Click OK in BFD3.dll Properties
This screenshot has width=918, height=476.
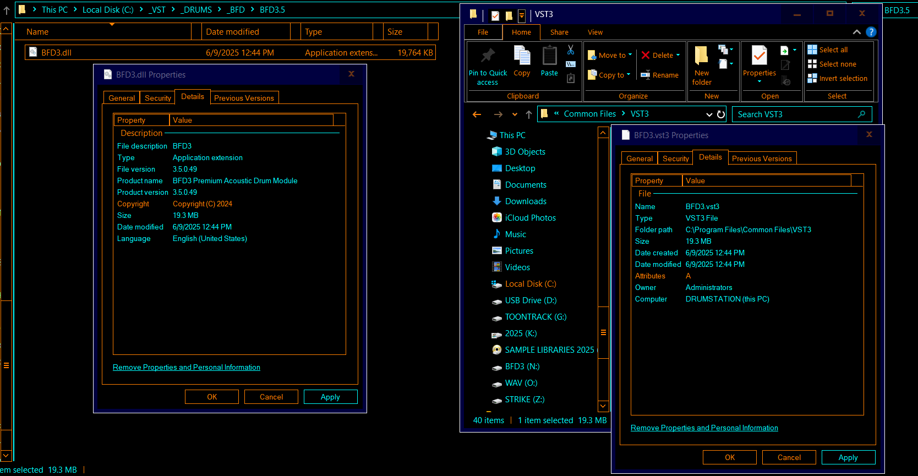(212, 397)
